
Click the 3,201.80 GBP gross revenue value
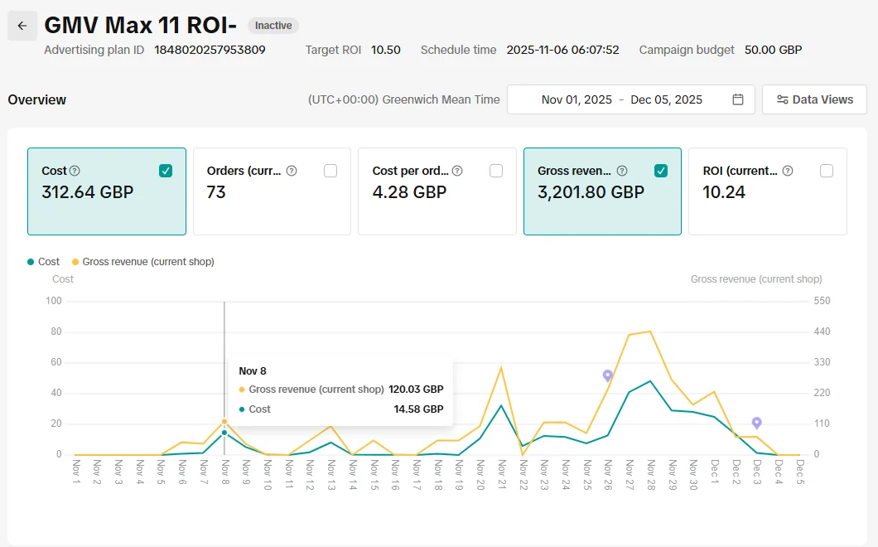coord(591,192)
